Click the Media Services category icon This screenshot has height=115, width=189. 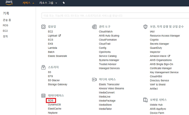94,80
